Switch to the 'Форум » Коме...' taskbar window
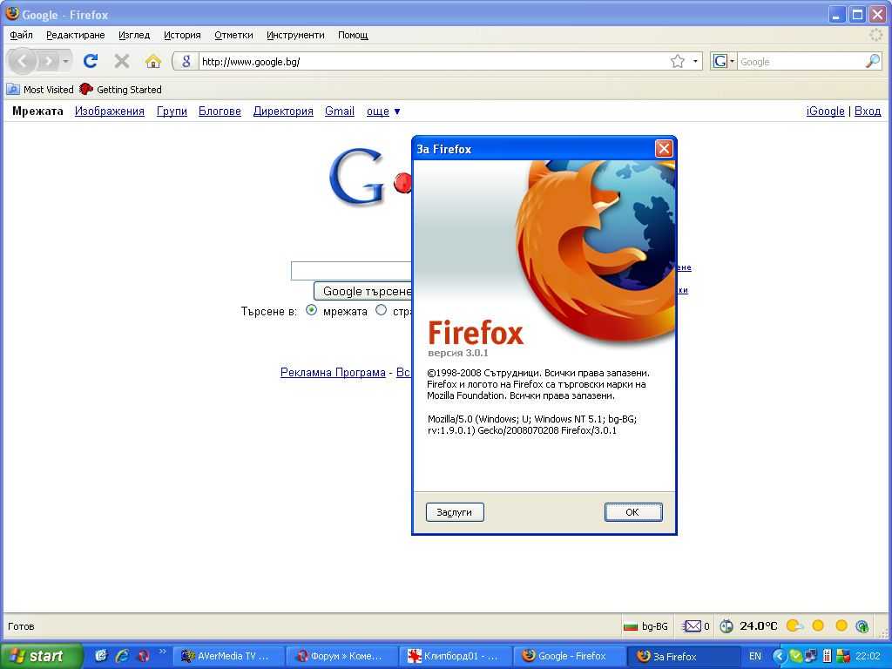This screenshot has width=892, height=669. coord(341,656)
